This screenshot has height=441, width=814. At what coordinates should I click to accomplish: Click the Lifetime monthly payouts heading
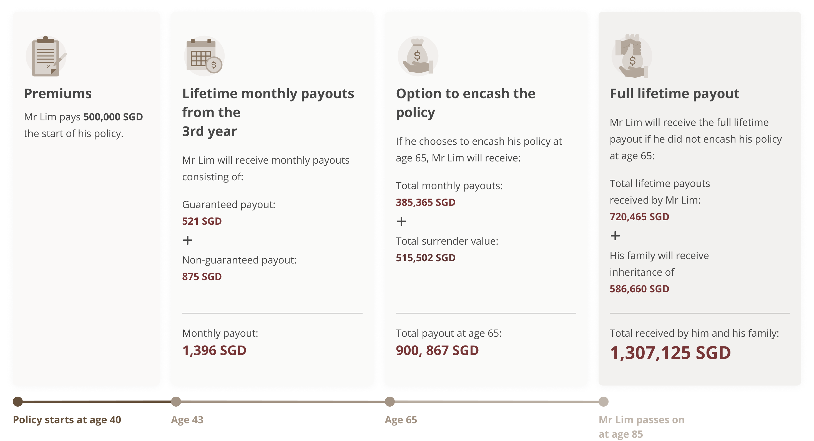tap(268, 112)
